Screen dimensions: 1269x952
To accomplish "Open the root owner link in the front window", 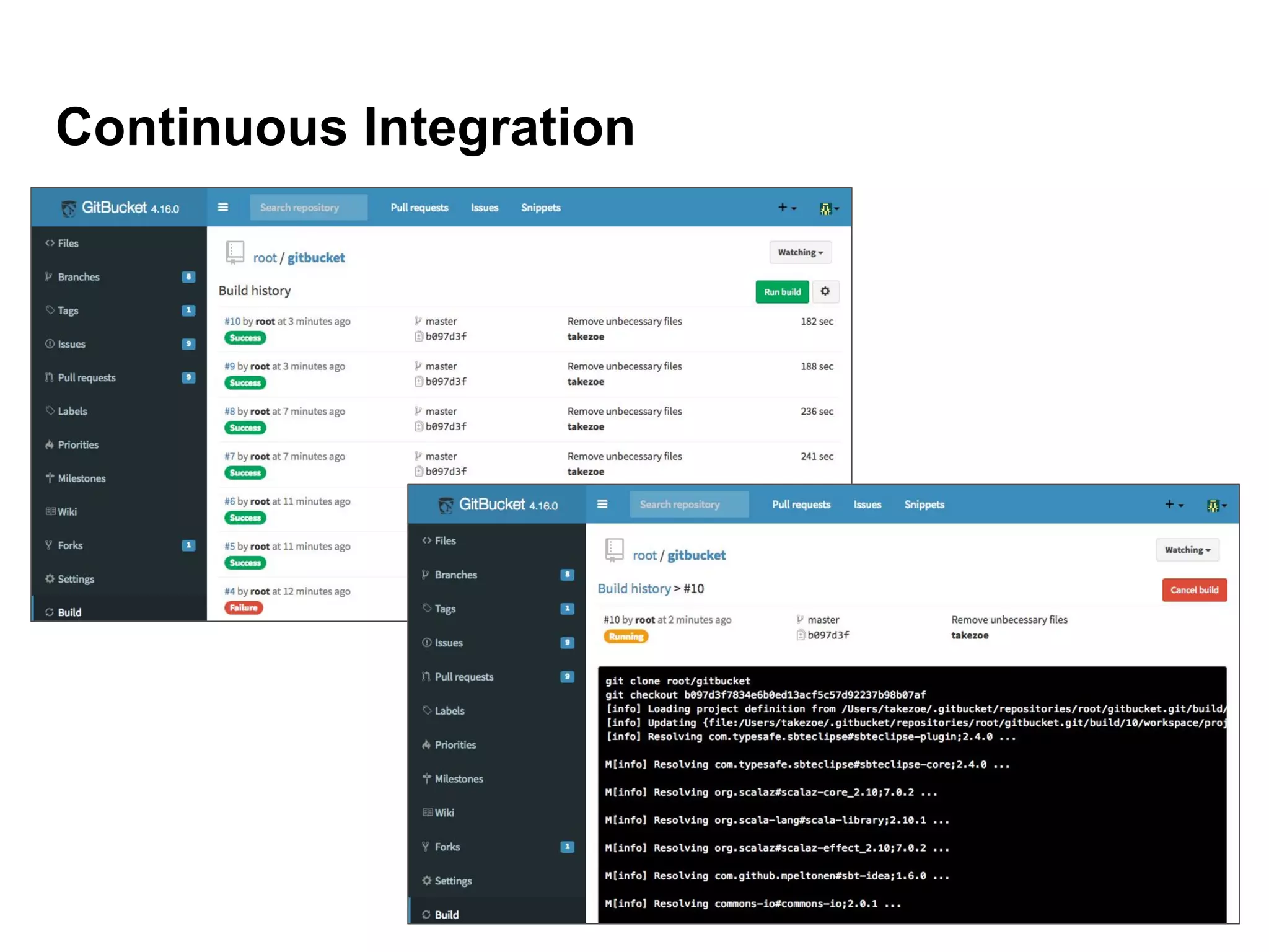I will click(x=644, y=555).
